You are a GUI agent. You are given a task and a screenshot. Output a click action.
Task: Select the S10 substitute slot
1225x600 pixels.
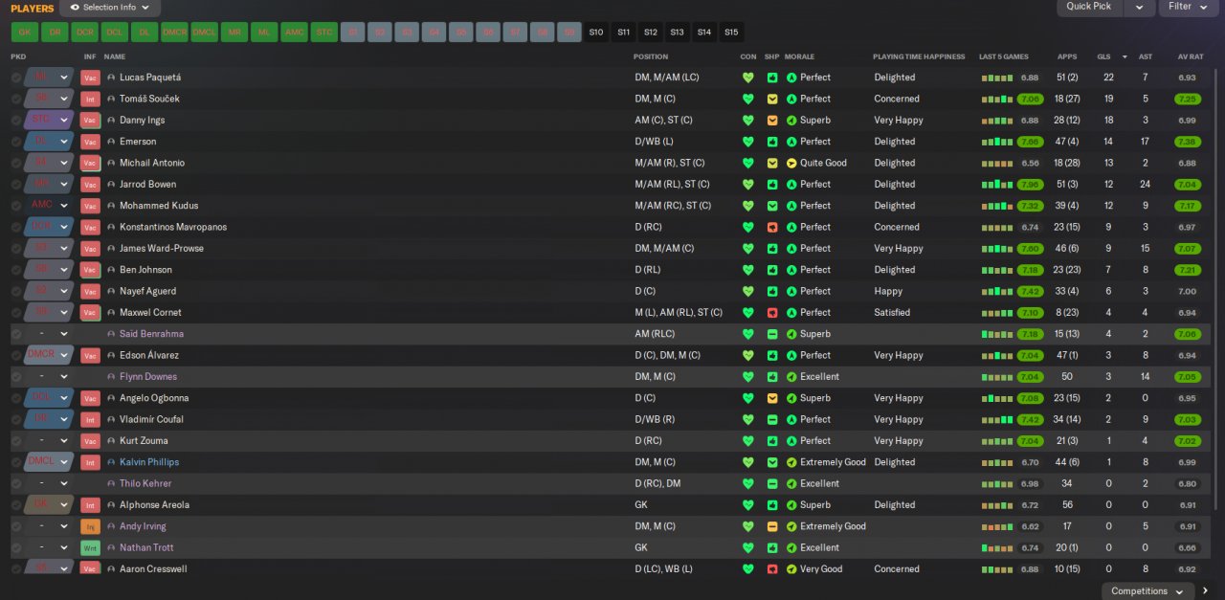click(596, 32)
